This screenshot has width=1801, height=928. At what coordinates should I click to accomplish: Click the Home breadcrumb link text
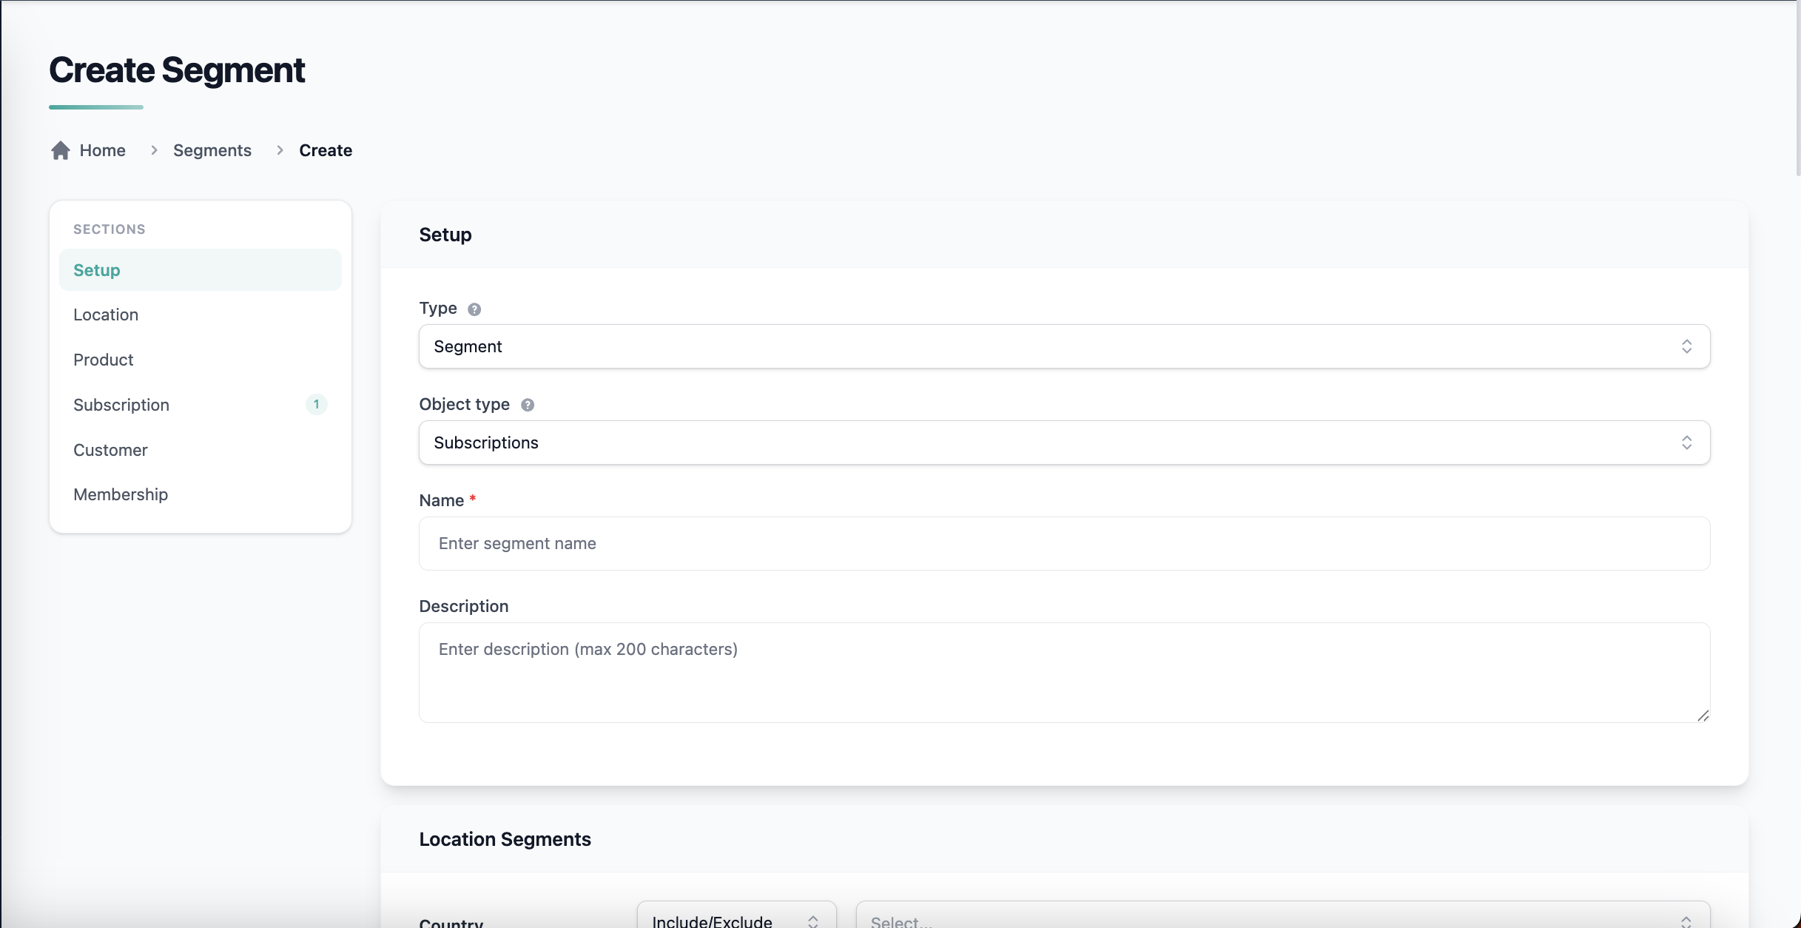click(x=103, y=150)
